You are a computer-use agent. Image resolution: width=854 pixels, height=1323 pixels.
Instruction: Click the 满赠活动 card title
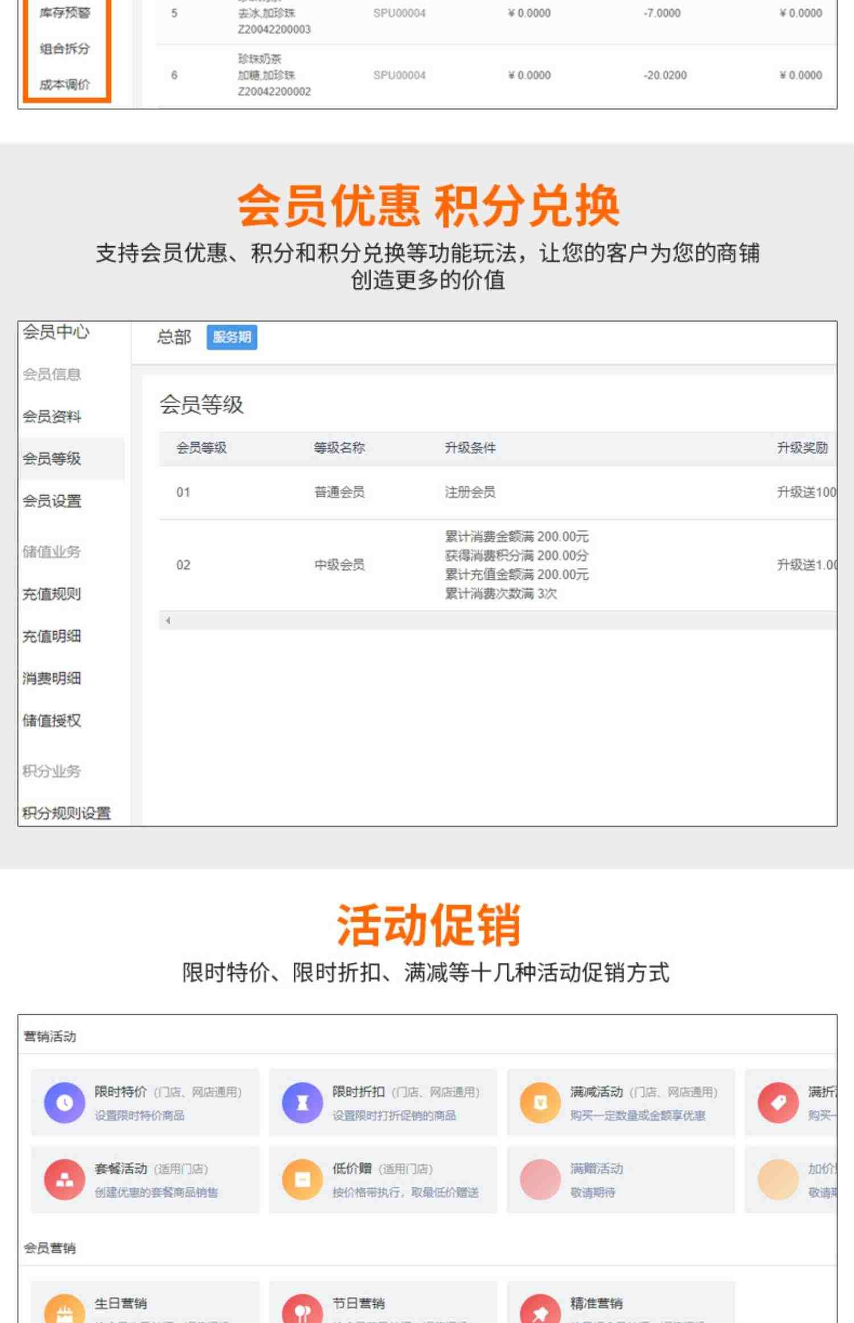[x=597, y=1169]
